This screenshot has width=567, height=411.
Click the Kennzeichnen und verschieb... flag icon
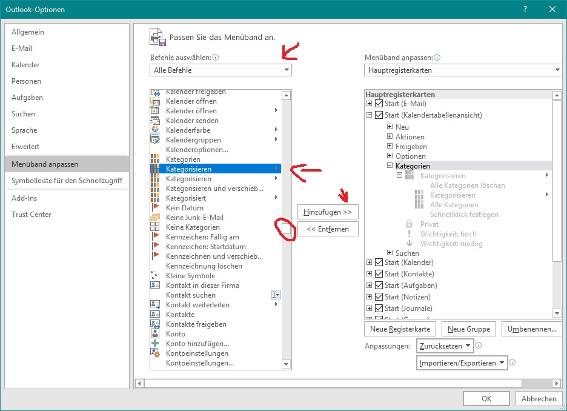point(154,256)
